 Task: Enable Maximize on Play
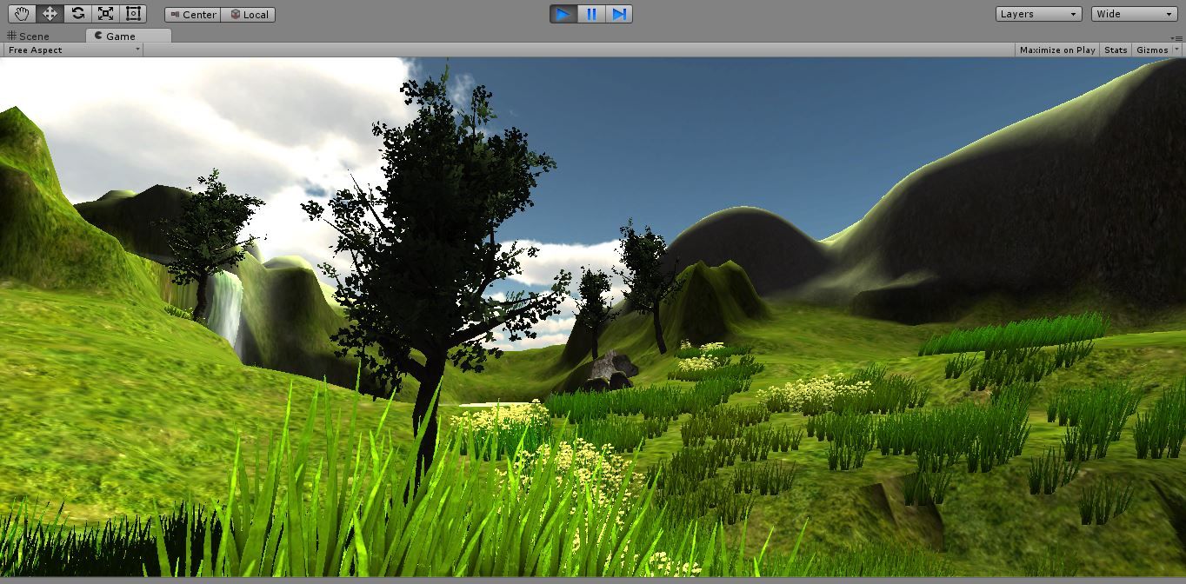pos(1056,50)
